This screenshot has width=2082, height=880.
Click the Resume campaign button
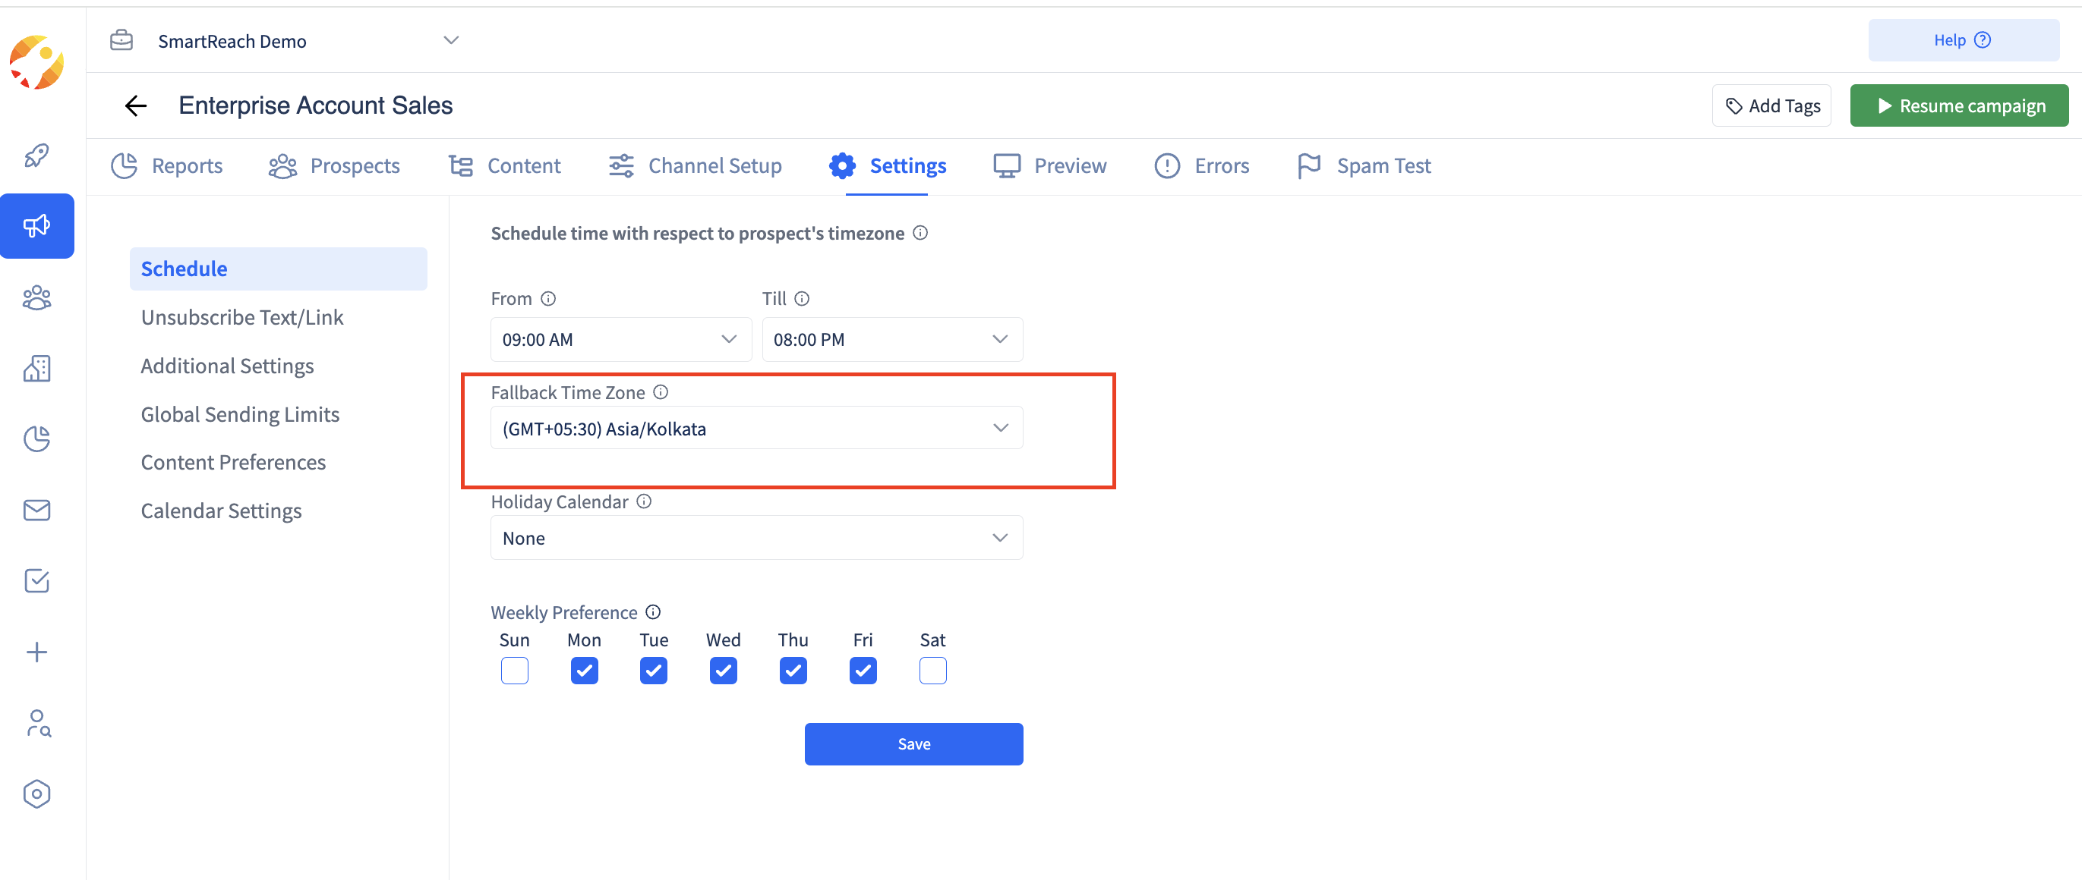coord(1958,105)
